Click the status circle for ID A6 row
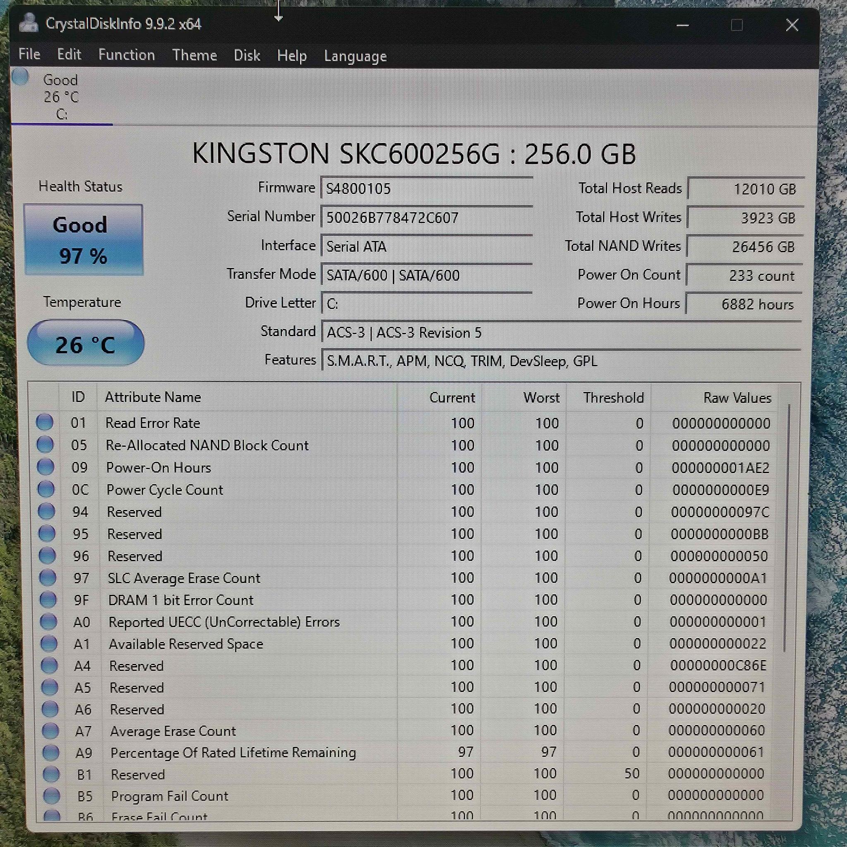 [50, 709]
